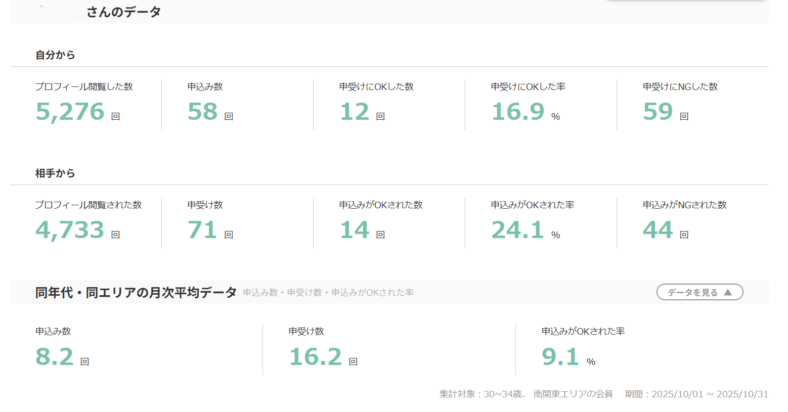
Task: Click the value 44 under 申込みがNGされた数
Action: (658, 230)
